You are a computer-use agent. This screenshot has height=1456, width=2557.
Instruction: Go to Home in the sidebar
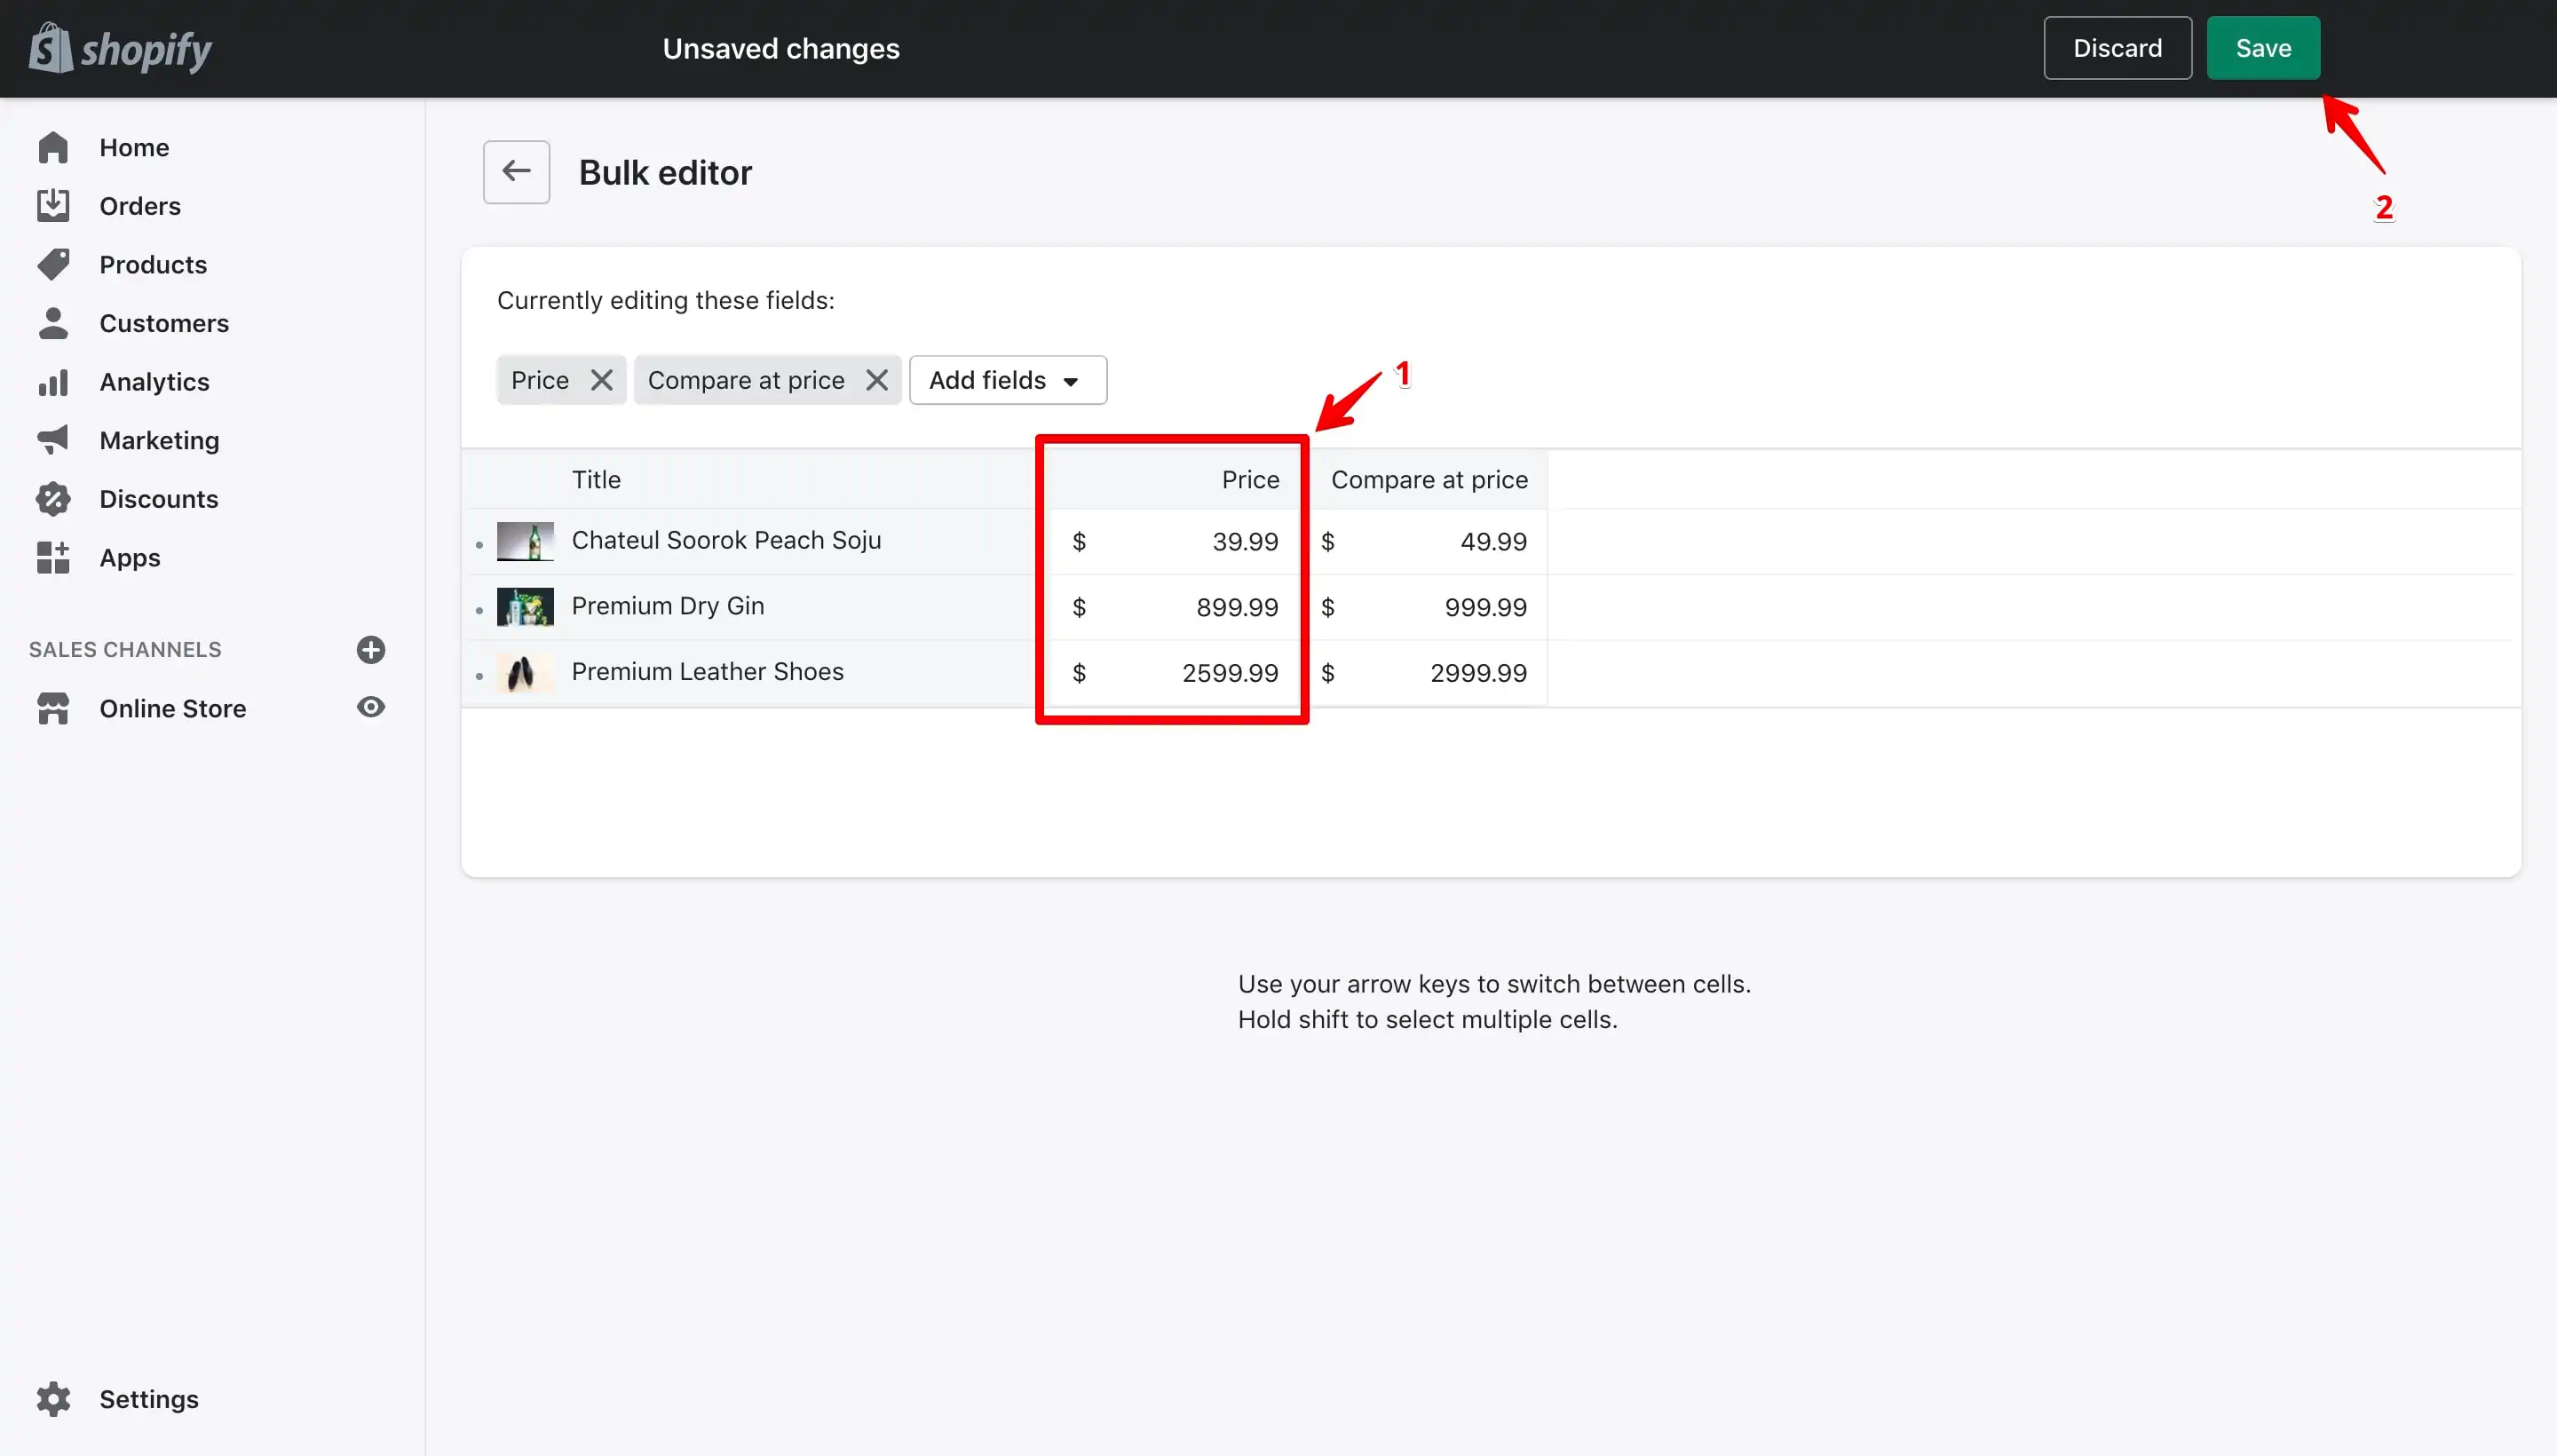click(134, 148)
